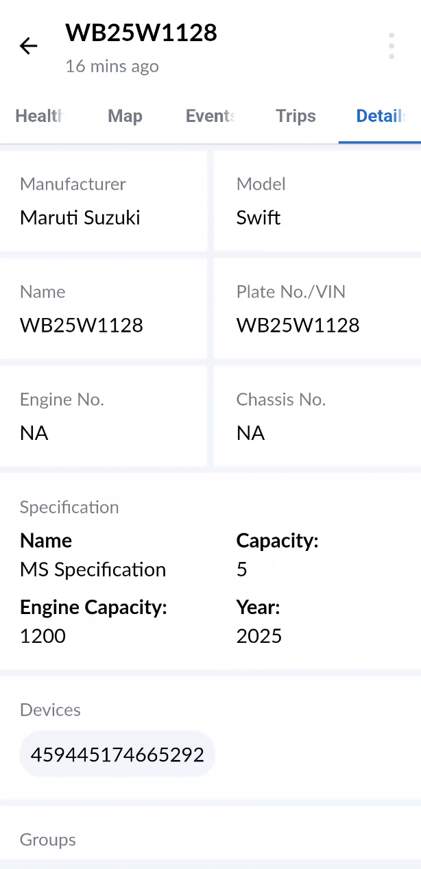
Task: Tap the back arrow icon
Action: (28, 46)
